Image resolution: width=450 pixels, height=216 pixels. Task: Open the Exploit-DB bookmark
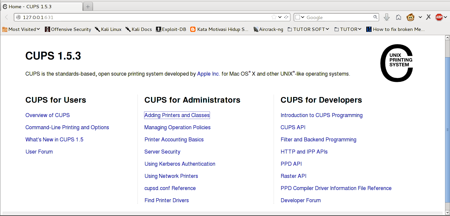coord(171,29)
